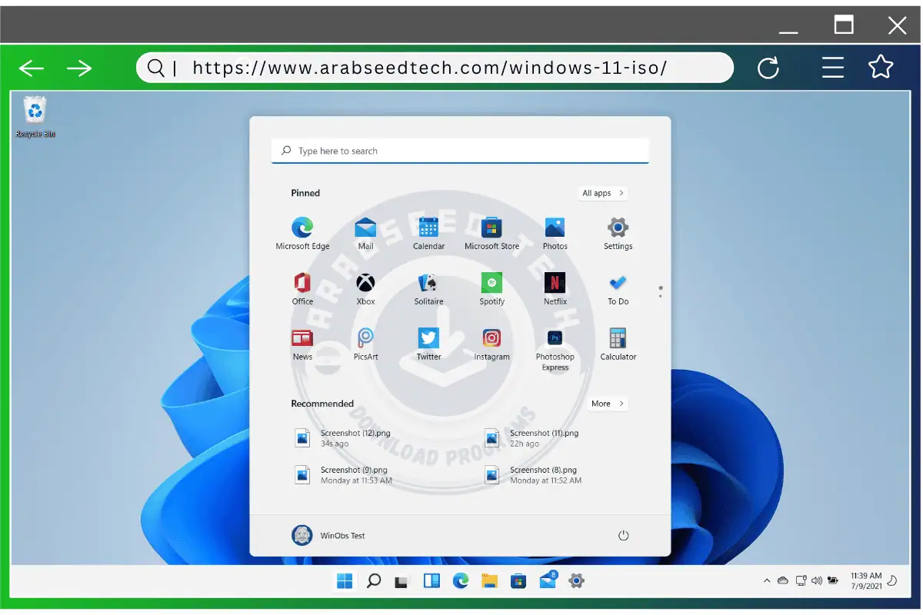Open the Instagram pinned app
This screenshot has width=923, height=615.
pyautogui.click(x=491, y=338)
